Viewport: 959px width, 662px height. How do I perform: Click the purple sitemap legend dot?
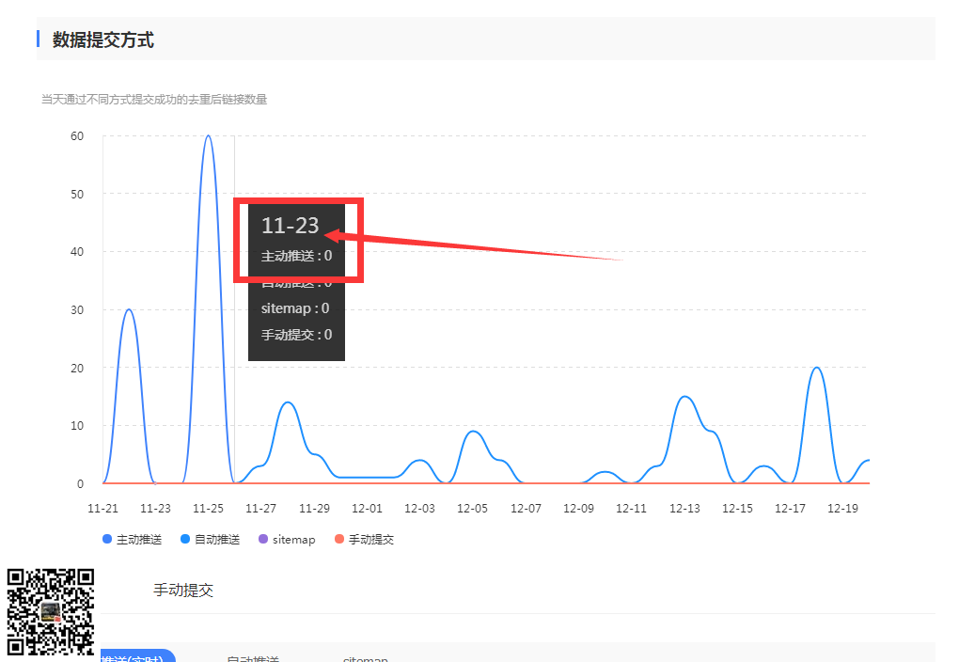(264, 540)
